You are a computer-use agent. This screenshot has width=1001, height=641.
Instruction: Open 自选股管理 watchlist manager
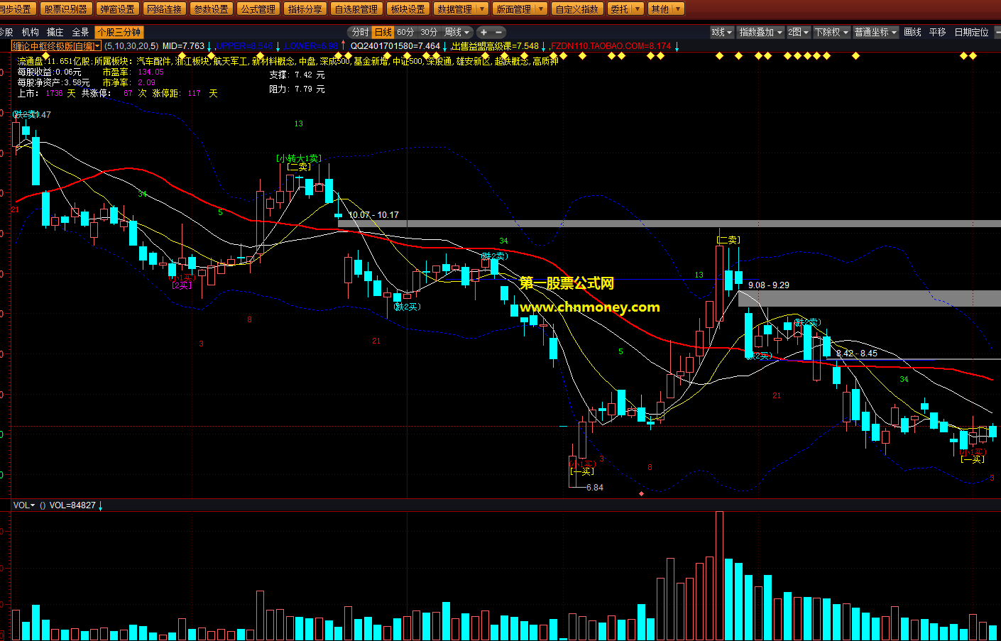pos(356,9)
